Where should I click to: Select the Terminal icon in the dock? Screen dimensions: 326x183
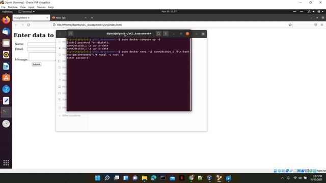[6, 112]
